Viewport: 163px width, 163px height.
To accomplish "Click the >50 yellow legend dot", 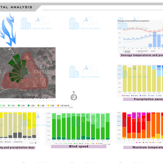I will (48, 106).
